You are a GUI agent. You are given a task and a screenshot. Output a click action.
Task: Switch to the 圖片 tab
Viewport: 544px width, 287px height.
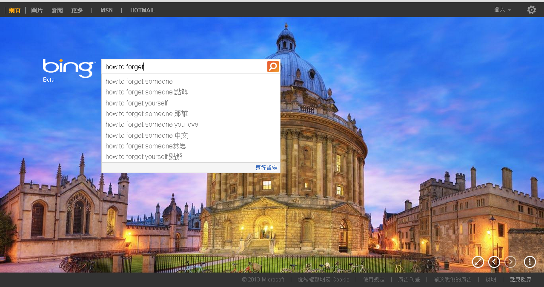tap(37, 10)
